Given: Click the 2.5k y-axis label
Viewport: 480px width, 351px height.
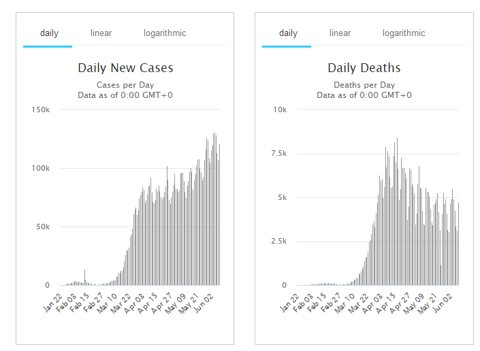Looking at the screenshot, I should point(279,241).
